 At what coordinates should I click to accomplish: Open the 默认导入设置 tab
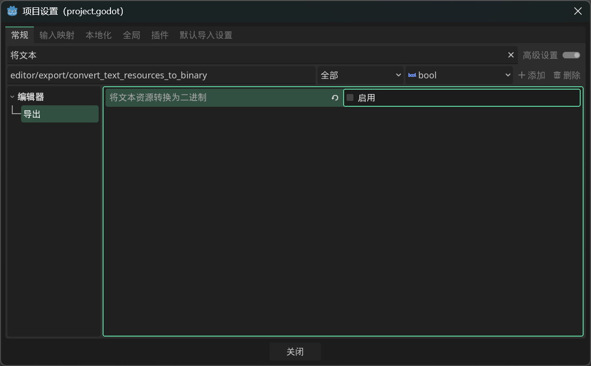tap(206, 35)
